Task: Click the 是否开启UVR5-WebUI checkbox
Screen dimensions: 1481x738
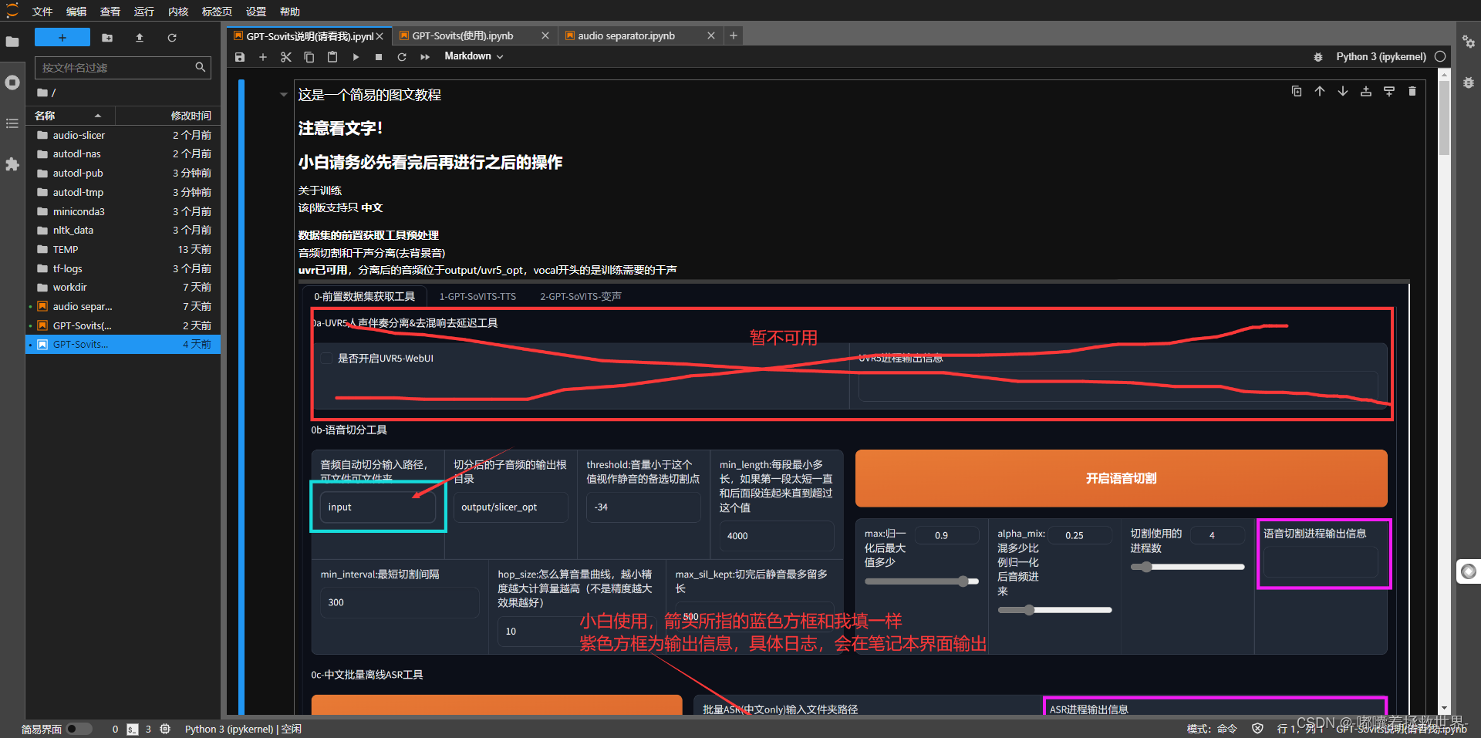Action: (x=326, y=359)
